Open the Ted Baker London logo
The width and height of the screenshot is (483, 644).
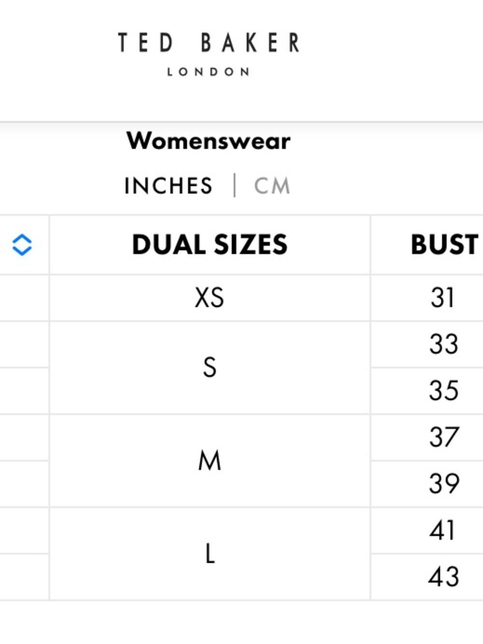[x=209, y=54]
